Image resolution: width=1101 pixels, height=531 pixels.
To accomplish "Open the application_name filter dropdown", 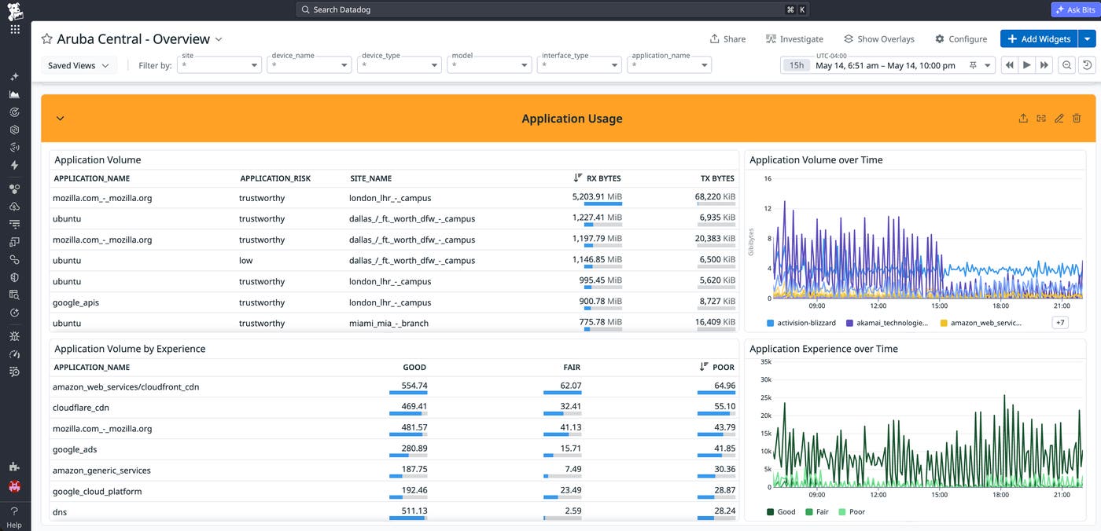I will tap(669, 65).
